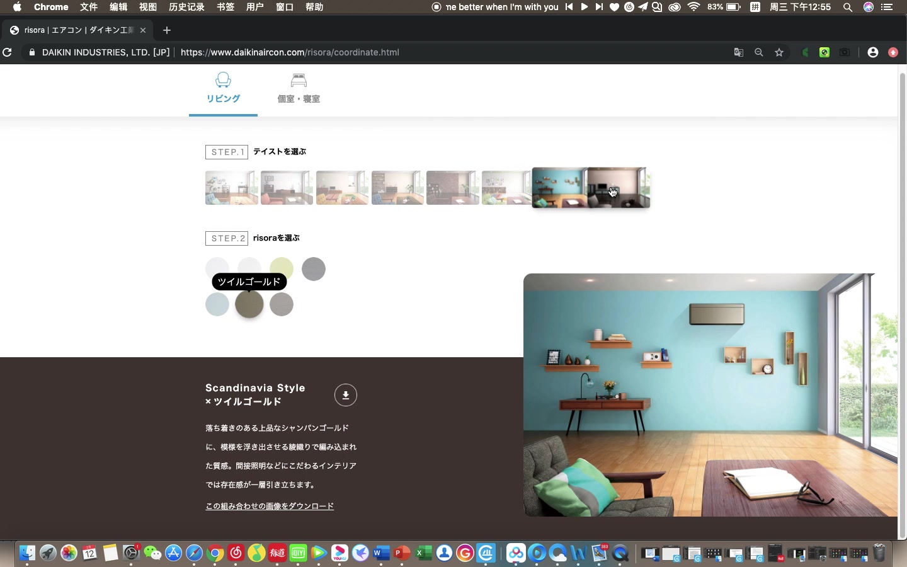Launch Siri from the menu bar
The height and width of the screenshot is (567, 907).
pyautogui.click(x=869, y=7)
